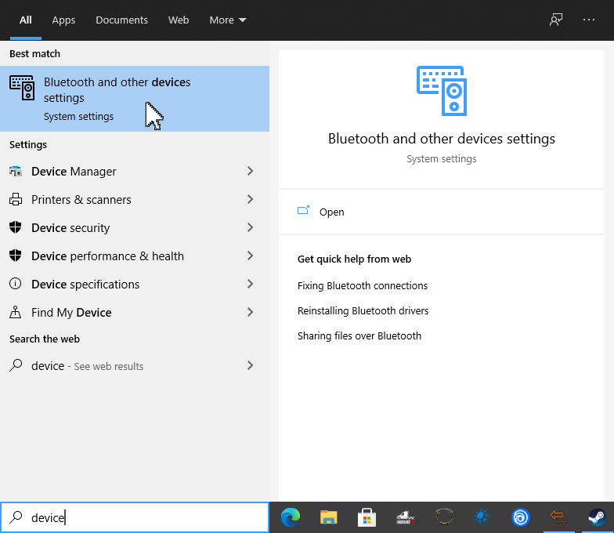Screen dimensions: 614x533
Task: Click the printer icon beside Printers & scanners
Action: pos(16,199)
